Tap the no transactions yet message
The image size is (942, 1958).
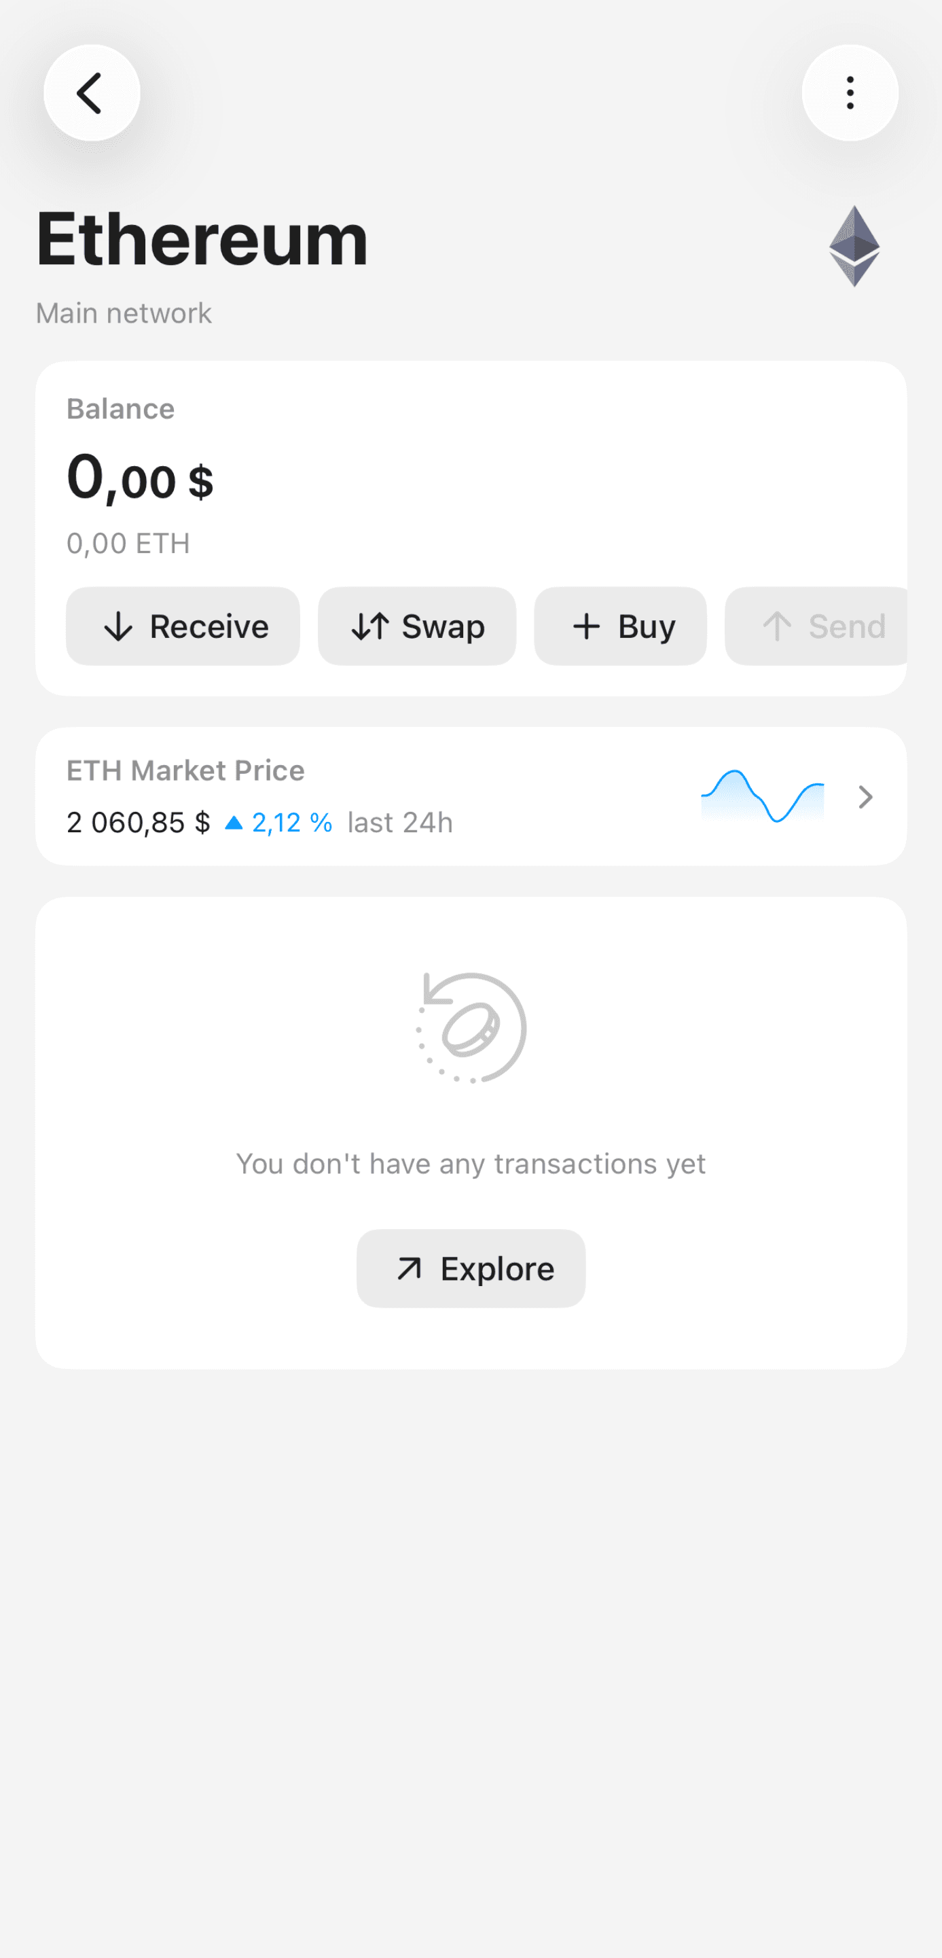click(x=471, y=1164)
